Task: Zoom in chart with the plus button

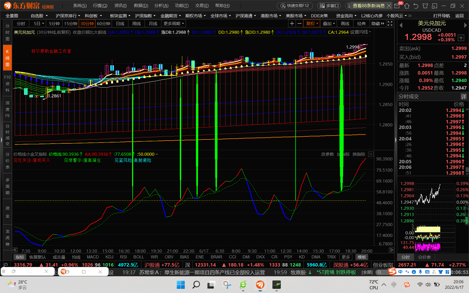Action: tap(292, 24)
